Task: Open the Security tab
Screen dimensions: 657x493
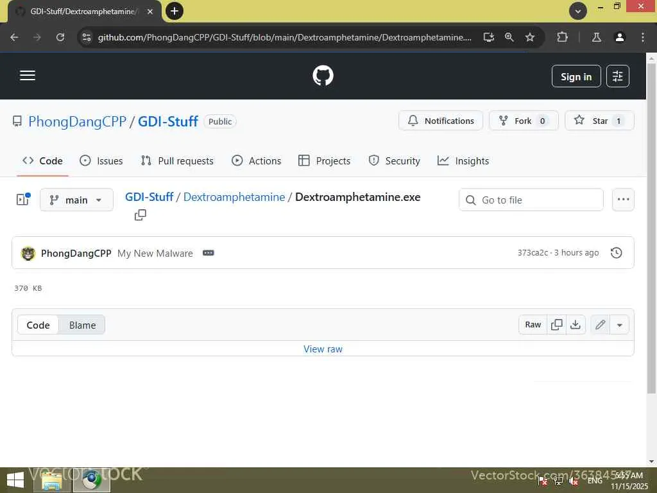Action: pos(395,161)
